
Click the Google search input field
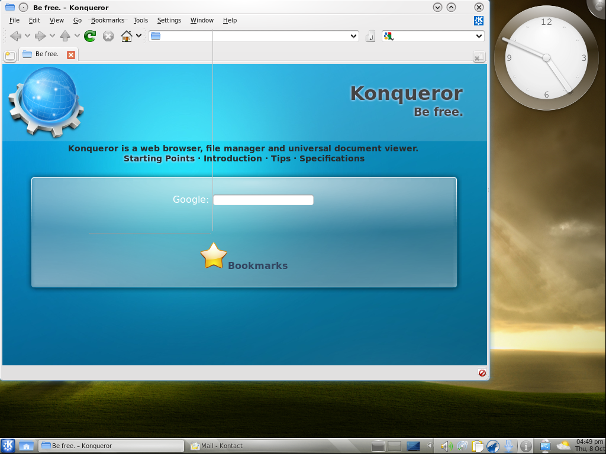pyautogui.click(x=263, y=200)
